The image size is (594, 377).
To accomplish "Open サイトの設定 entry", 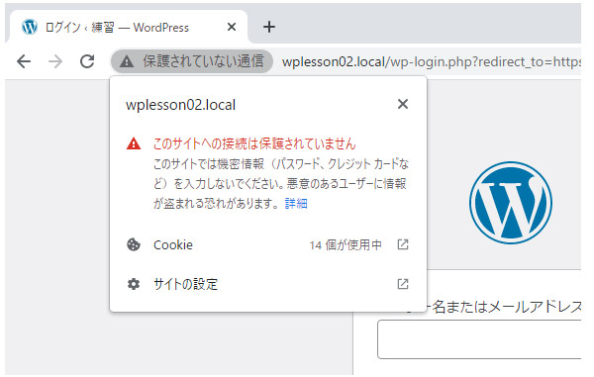I will pos(268,284).
